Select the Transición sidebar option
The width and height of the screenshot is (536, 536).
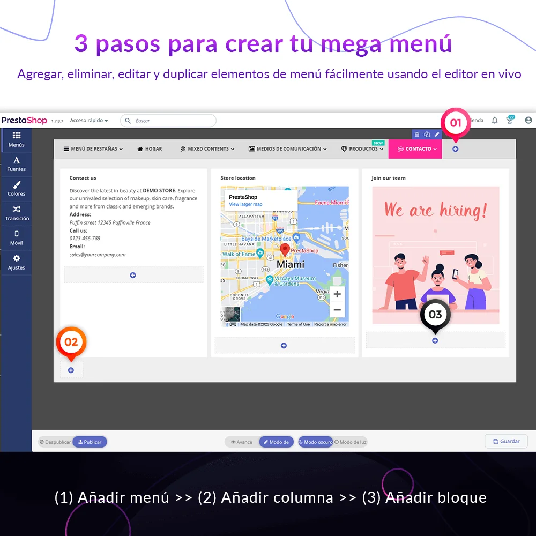coord(16,213)
